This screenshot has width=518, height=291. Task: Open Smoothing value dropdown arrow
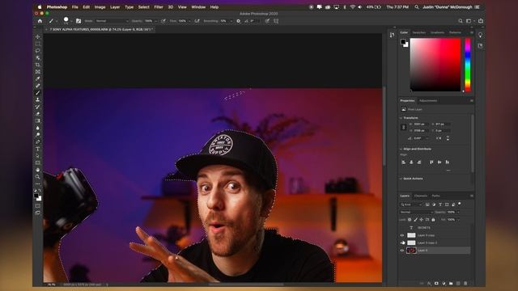click(x=231, y=21)
